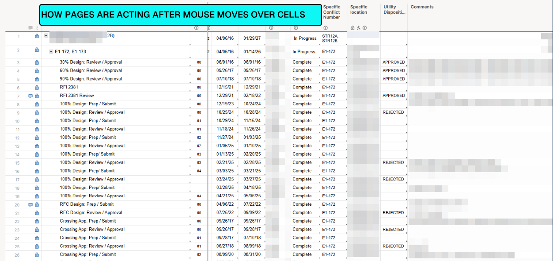Viewport: 553px width, 261px height.
Task: Click REJECTED disposition in row 21
Action: (393, 213)
